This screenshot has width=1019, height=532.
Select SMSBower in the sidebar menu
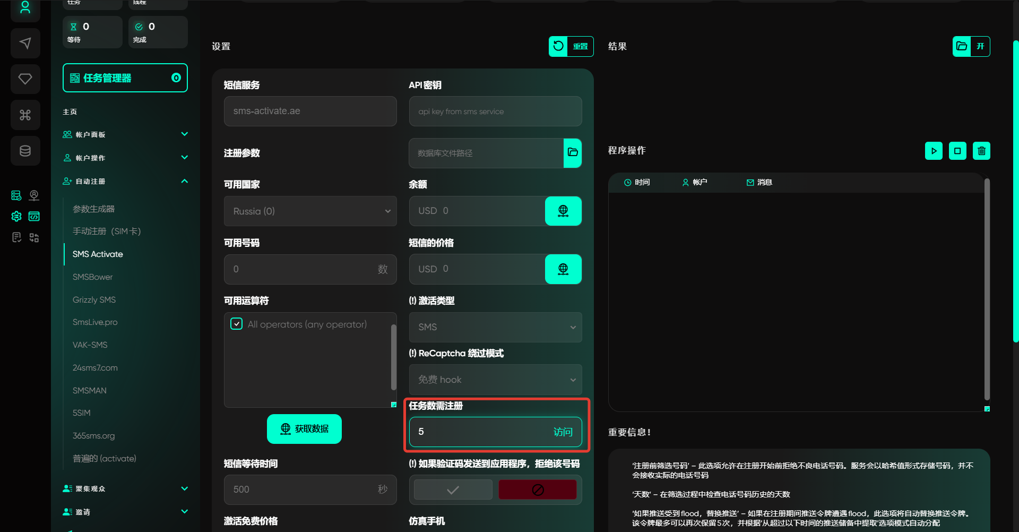[93, 277]
